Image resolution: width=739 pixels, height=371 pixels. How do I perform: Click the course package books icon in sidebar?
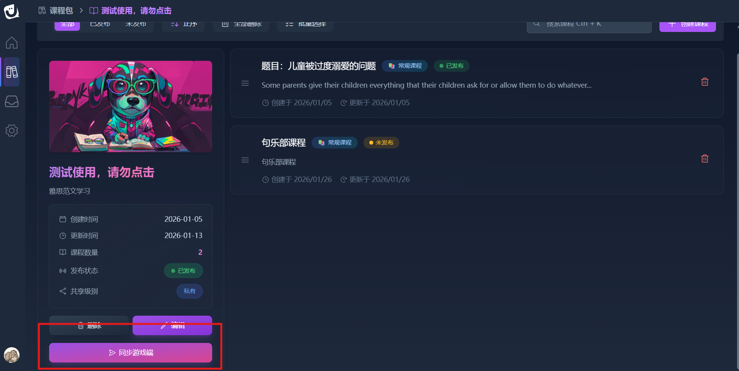click(x=12, y=72)
